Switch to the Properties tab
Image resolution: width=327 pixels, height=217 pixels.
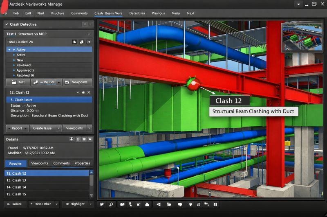click(x=82, y=163)
